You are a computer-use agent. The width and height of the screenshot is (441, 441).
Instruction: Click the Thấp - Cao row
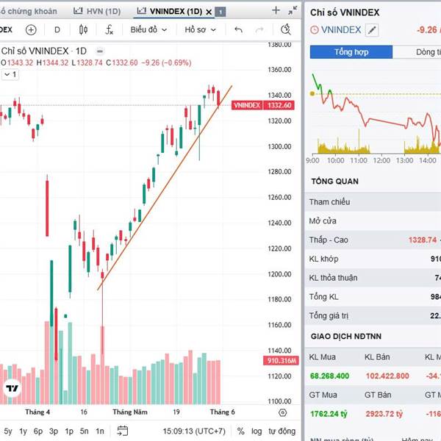tap(373, 240)
